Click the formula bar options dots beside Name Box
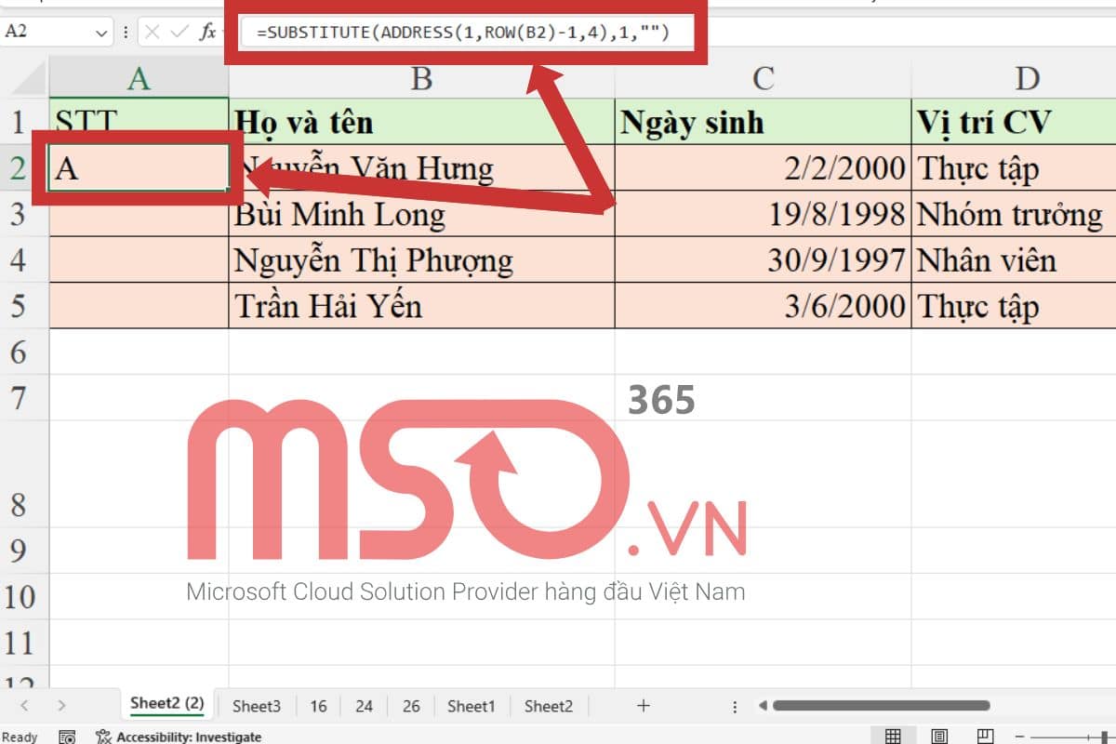This screenshot has width=1116, height=744. [x=126, y=32]
